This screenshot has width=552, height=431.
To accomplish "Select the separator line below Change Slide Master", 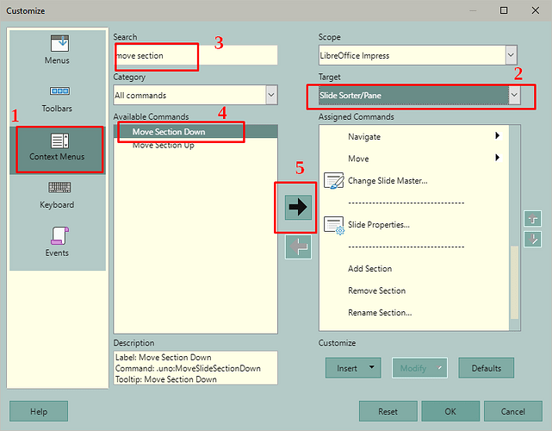I will coord(406,203).
